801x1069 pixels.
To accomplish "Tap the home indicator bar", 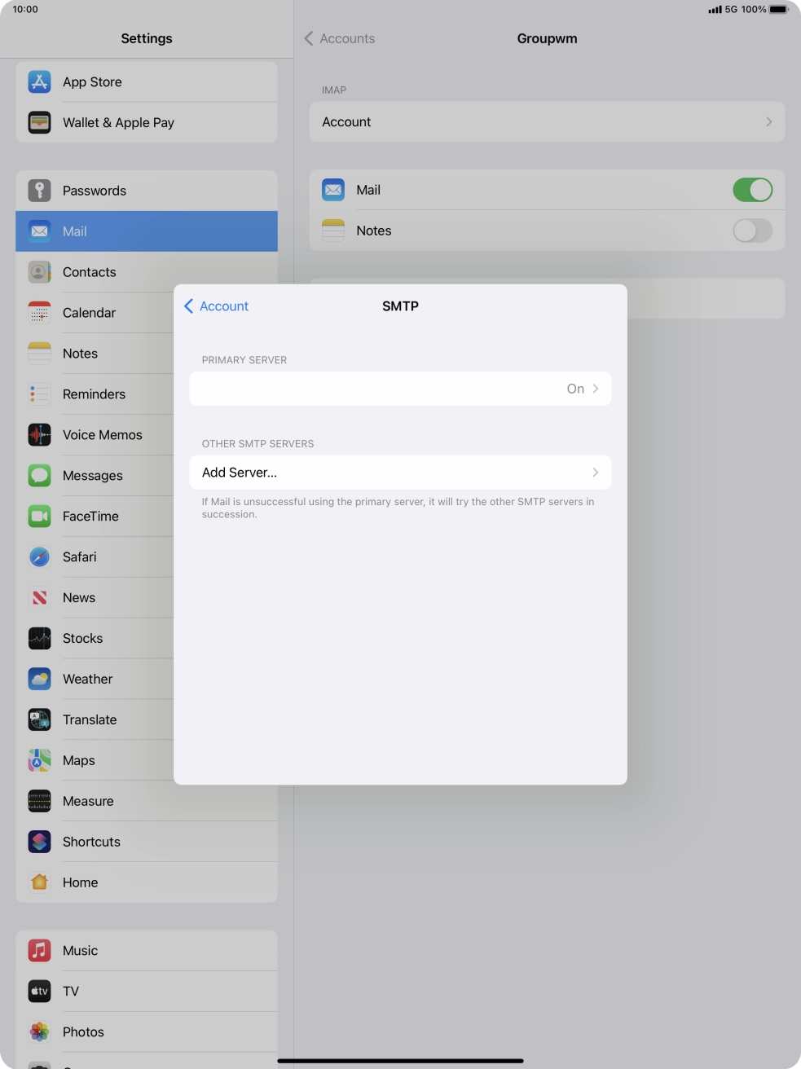I will pos(400,1061).
